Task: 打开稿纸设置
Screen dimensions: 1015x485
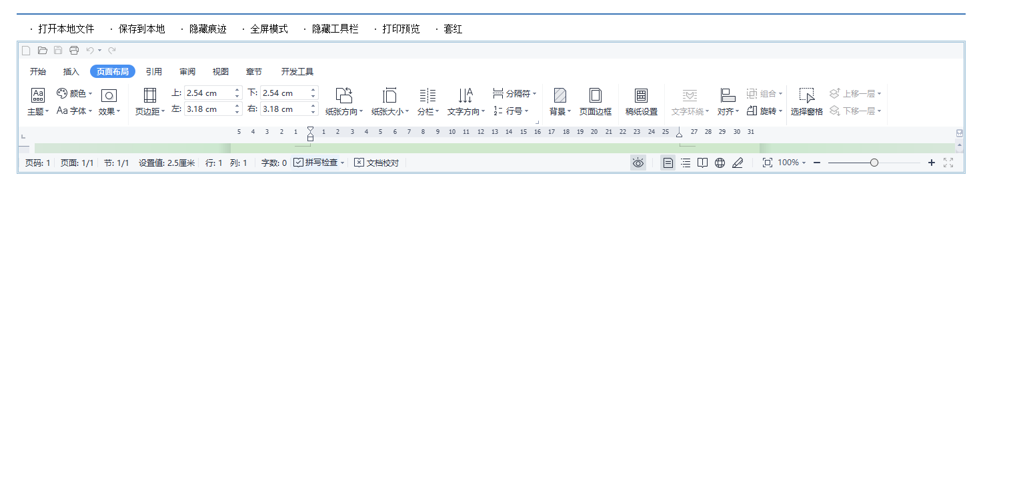Action: [641, 101]
